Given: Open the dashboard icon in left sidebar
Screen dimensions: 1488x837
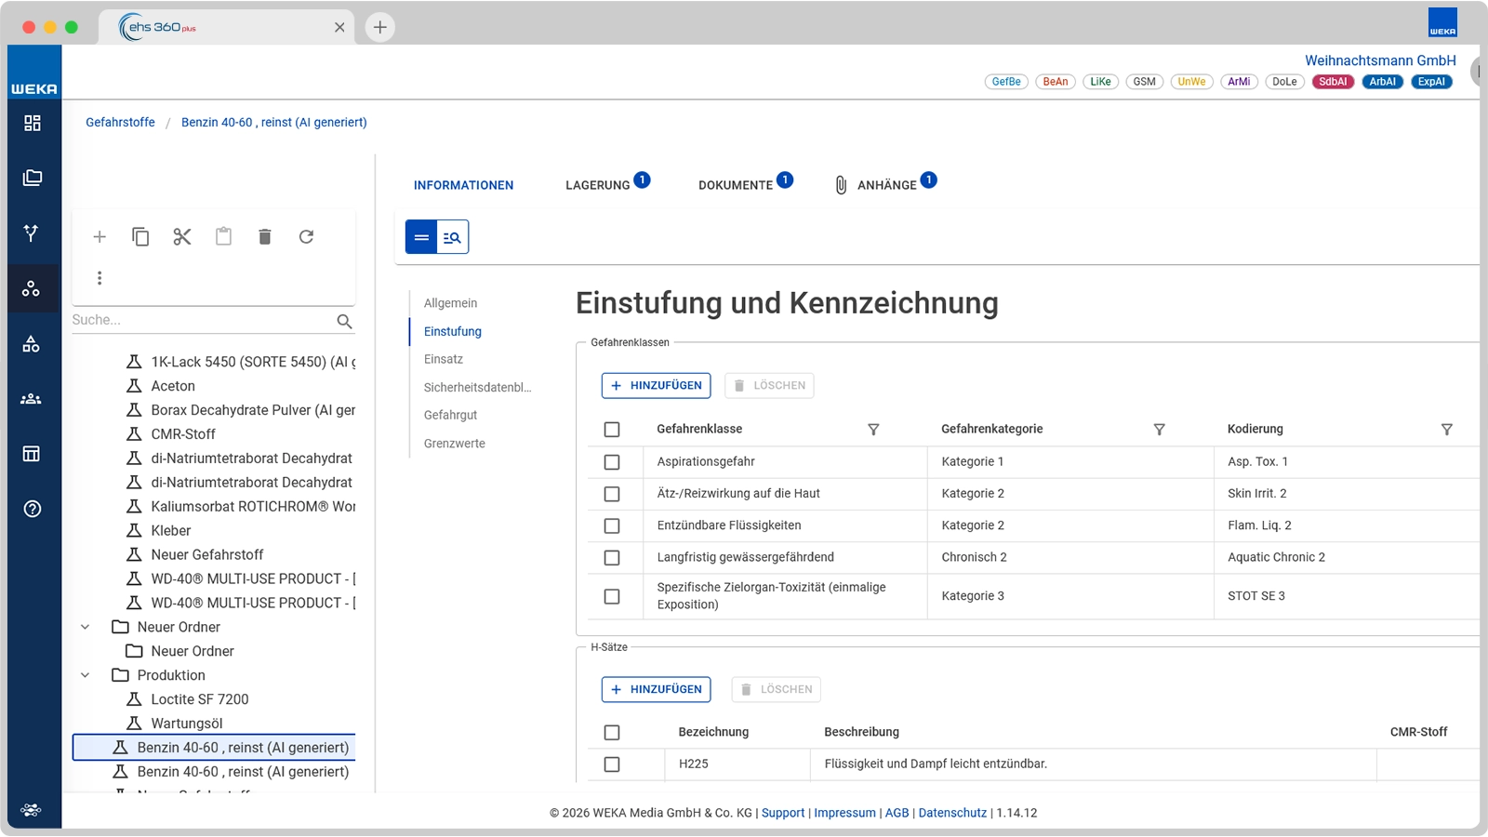Looking at the screenshot, I should pyautogui.click(x=33, y=123).
